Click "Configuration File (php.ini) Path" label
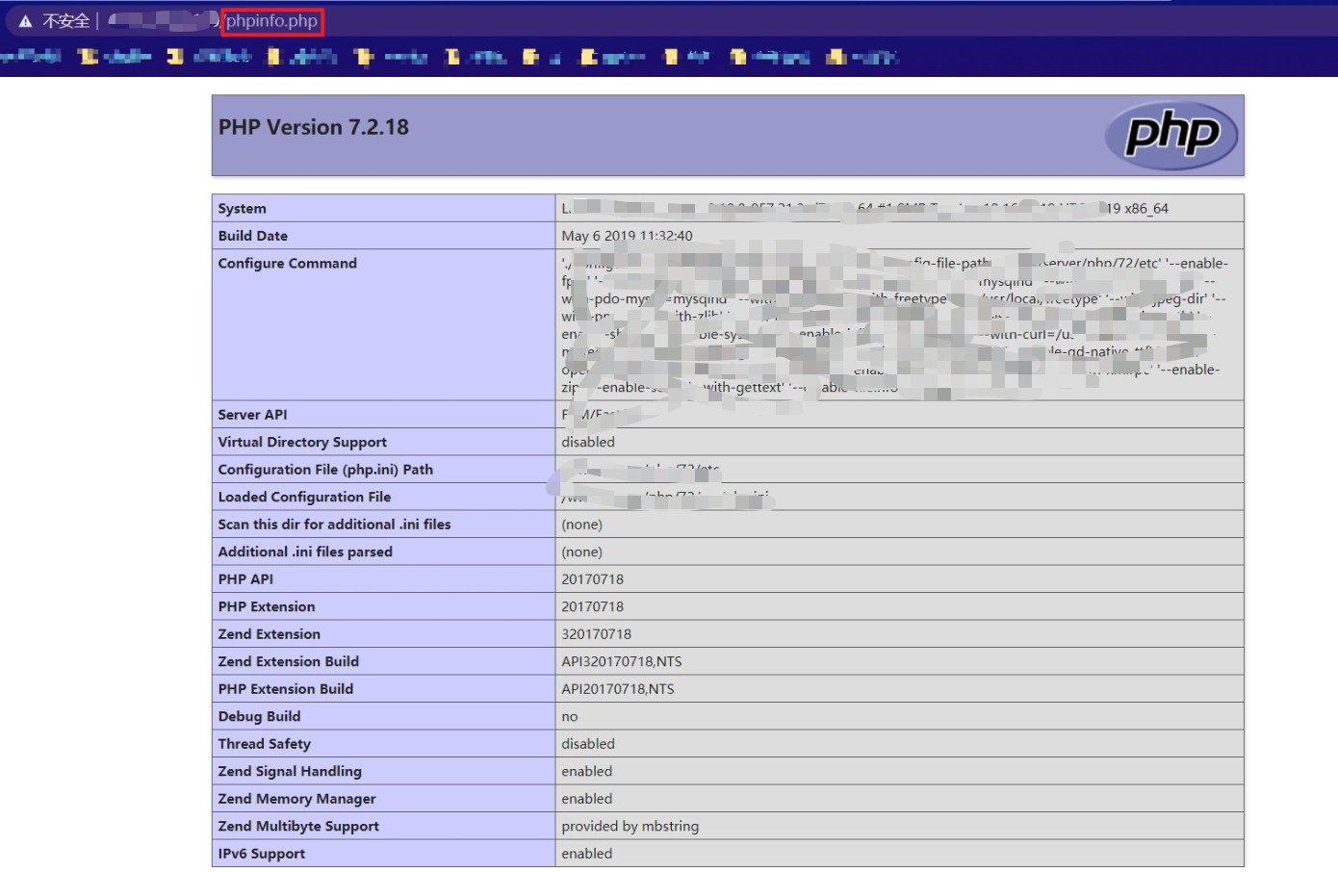This screenshot has height=872, width=1338. 325,470
